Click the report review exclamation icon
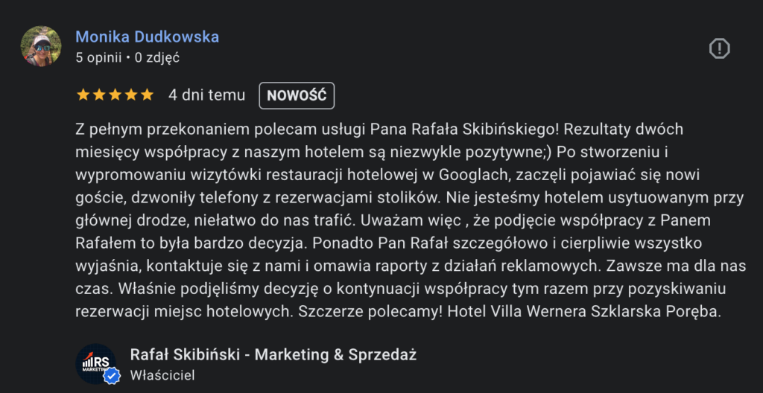763x393 pixels. [x=719, y=49]
